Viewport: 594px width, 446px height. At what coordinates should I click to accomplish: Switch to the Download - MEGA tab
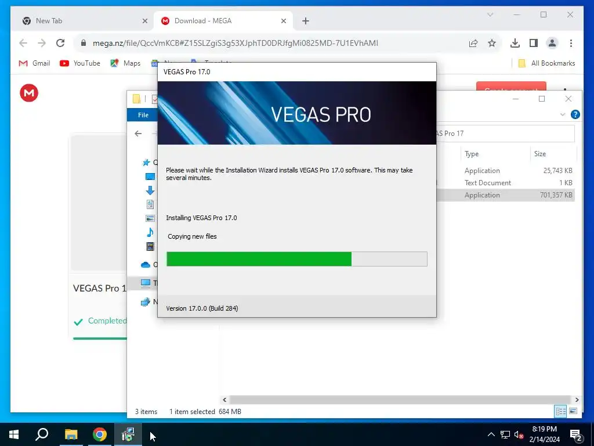click(223, 21)
